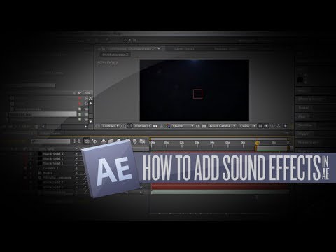Screen dimensions: 336x252
Task: Open the magnification ratio dropdown
Action: click(111, 126)
